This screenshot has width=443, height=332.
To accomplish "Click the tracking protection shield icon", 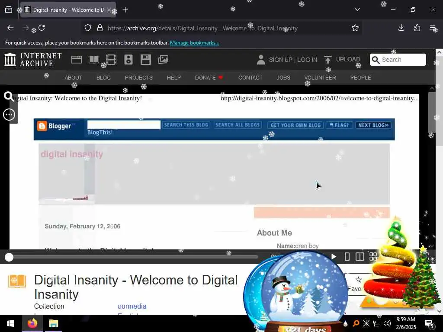I will pos(88,28).
